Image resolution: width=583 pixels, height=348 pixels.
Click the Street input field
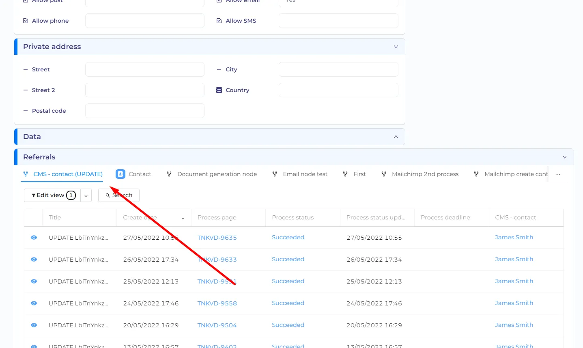[x=145, y=69]
